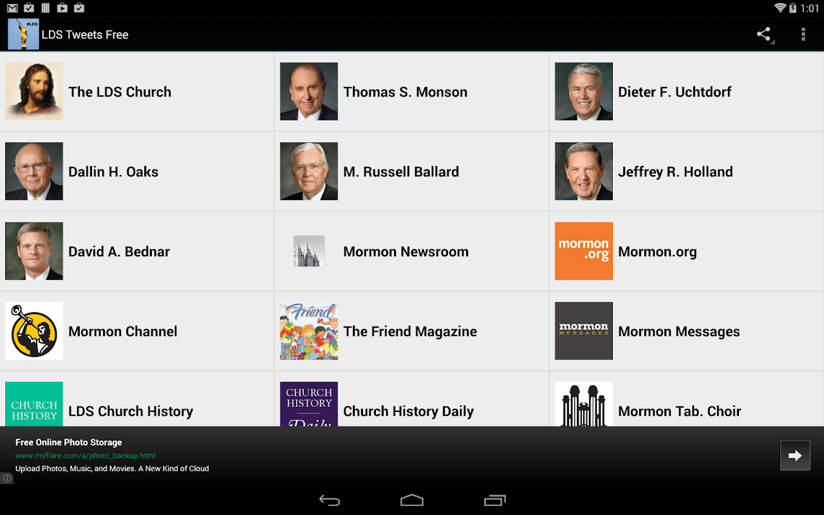824x515 pixels.
Task: Choose Mormon.org label
Action: [x=657, y=252]
